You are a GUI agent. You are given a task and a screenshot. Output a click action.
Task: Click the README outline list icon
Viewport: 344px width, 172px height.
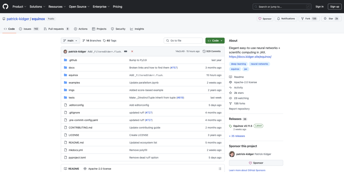pos(220,169)
